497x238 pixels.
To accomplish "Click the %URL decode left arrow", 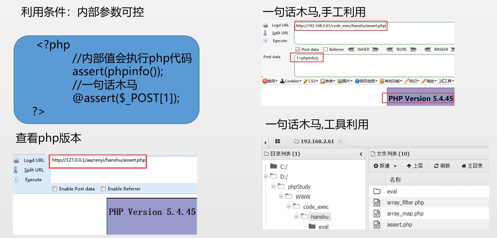I will coord(390,49).
